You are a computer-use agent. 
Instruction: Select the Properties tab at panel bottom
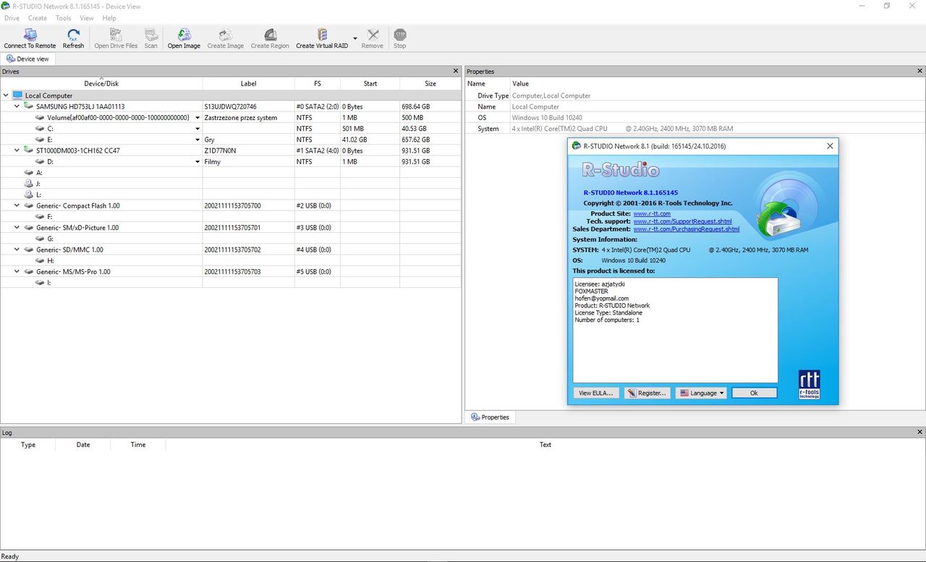(490, 417)
